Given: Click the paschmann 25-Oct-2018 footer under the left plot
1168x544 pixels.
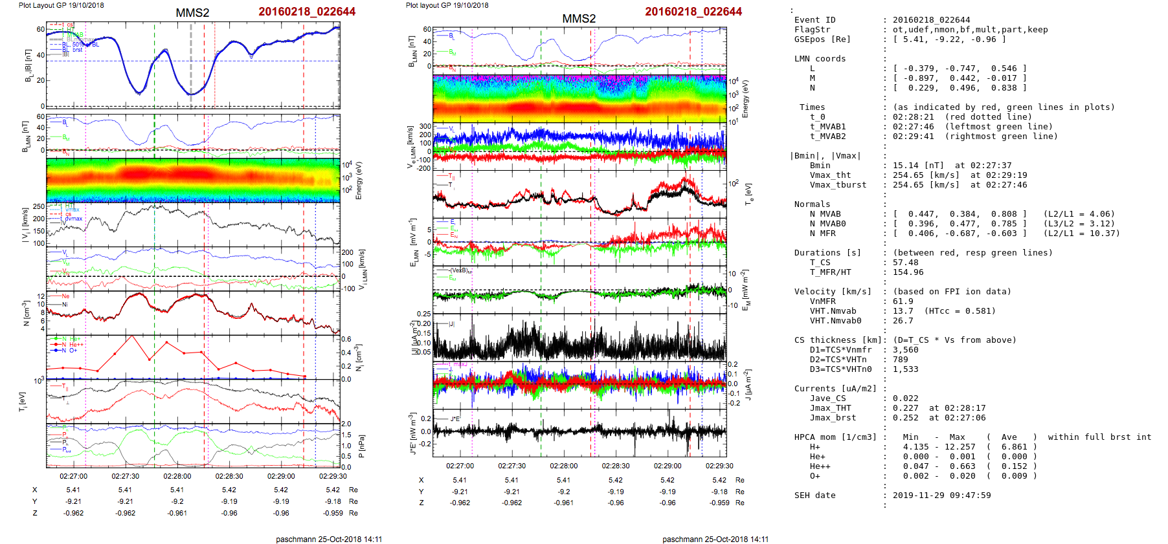Looking at the screenshot, I should pos(329,539).
